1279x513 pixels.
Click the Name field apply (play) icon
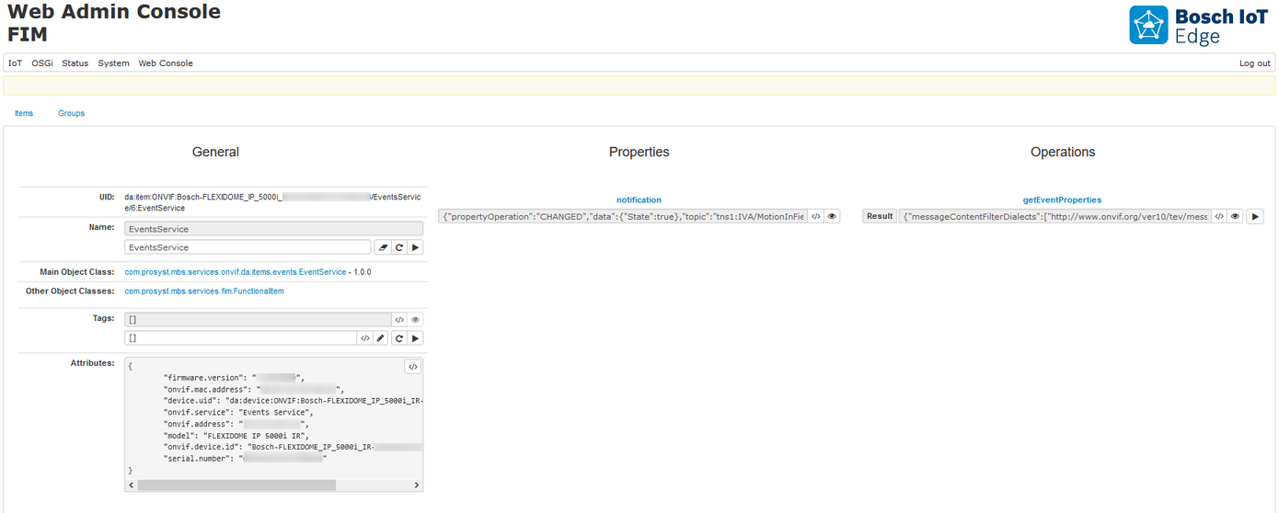[x=416, y=247]
